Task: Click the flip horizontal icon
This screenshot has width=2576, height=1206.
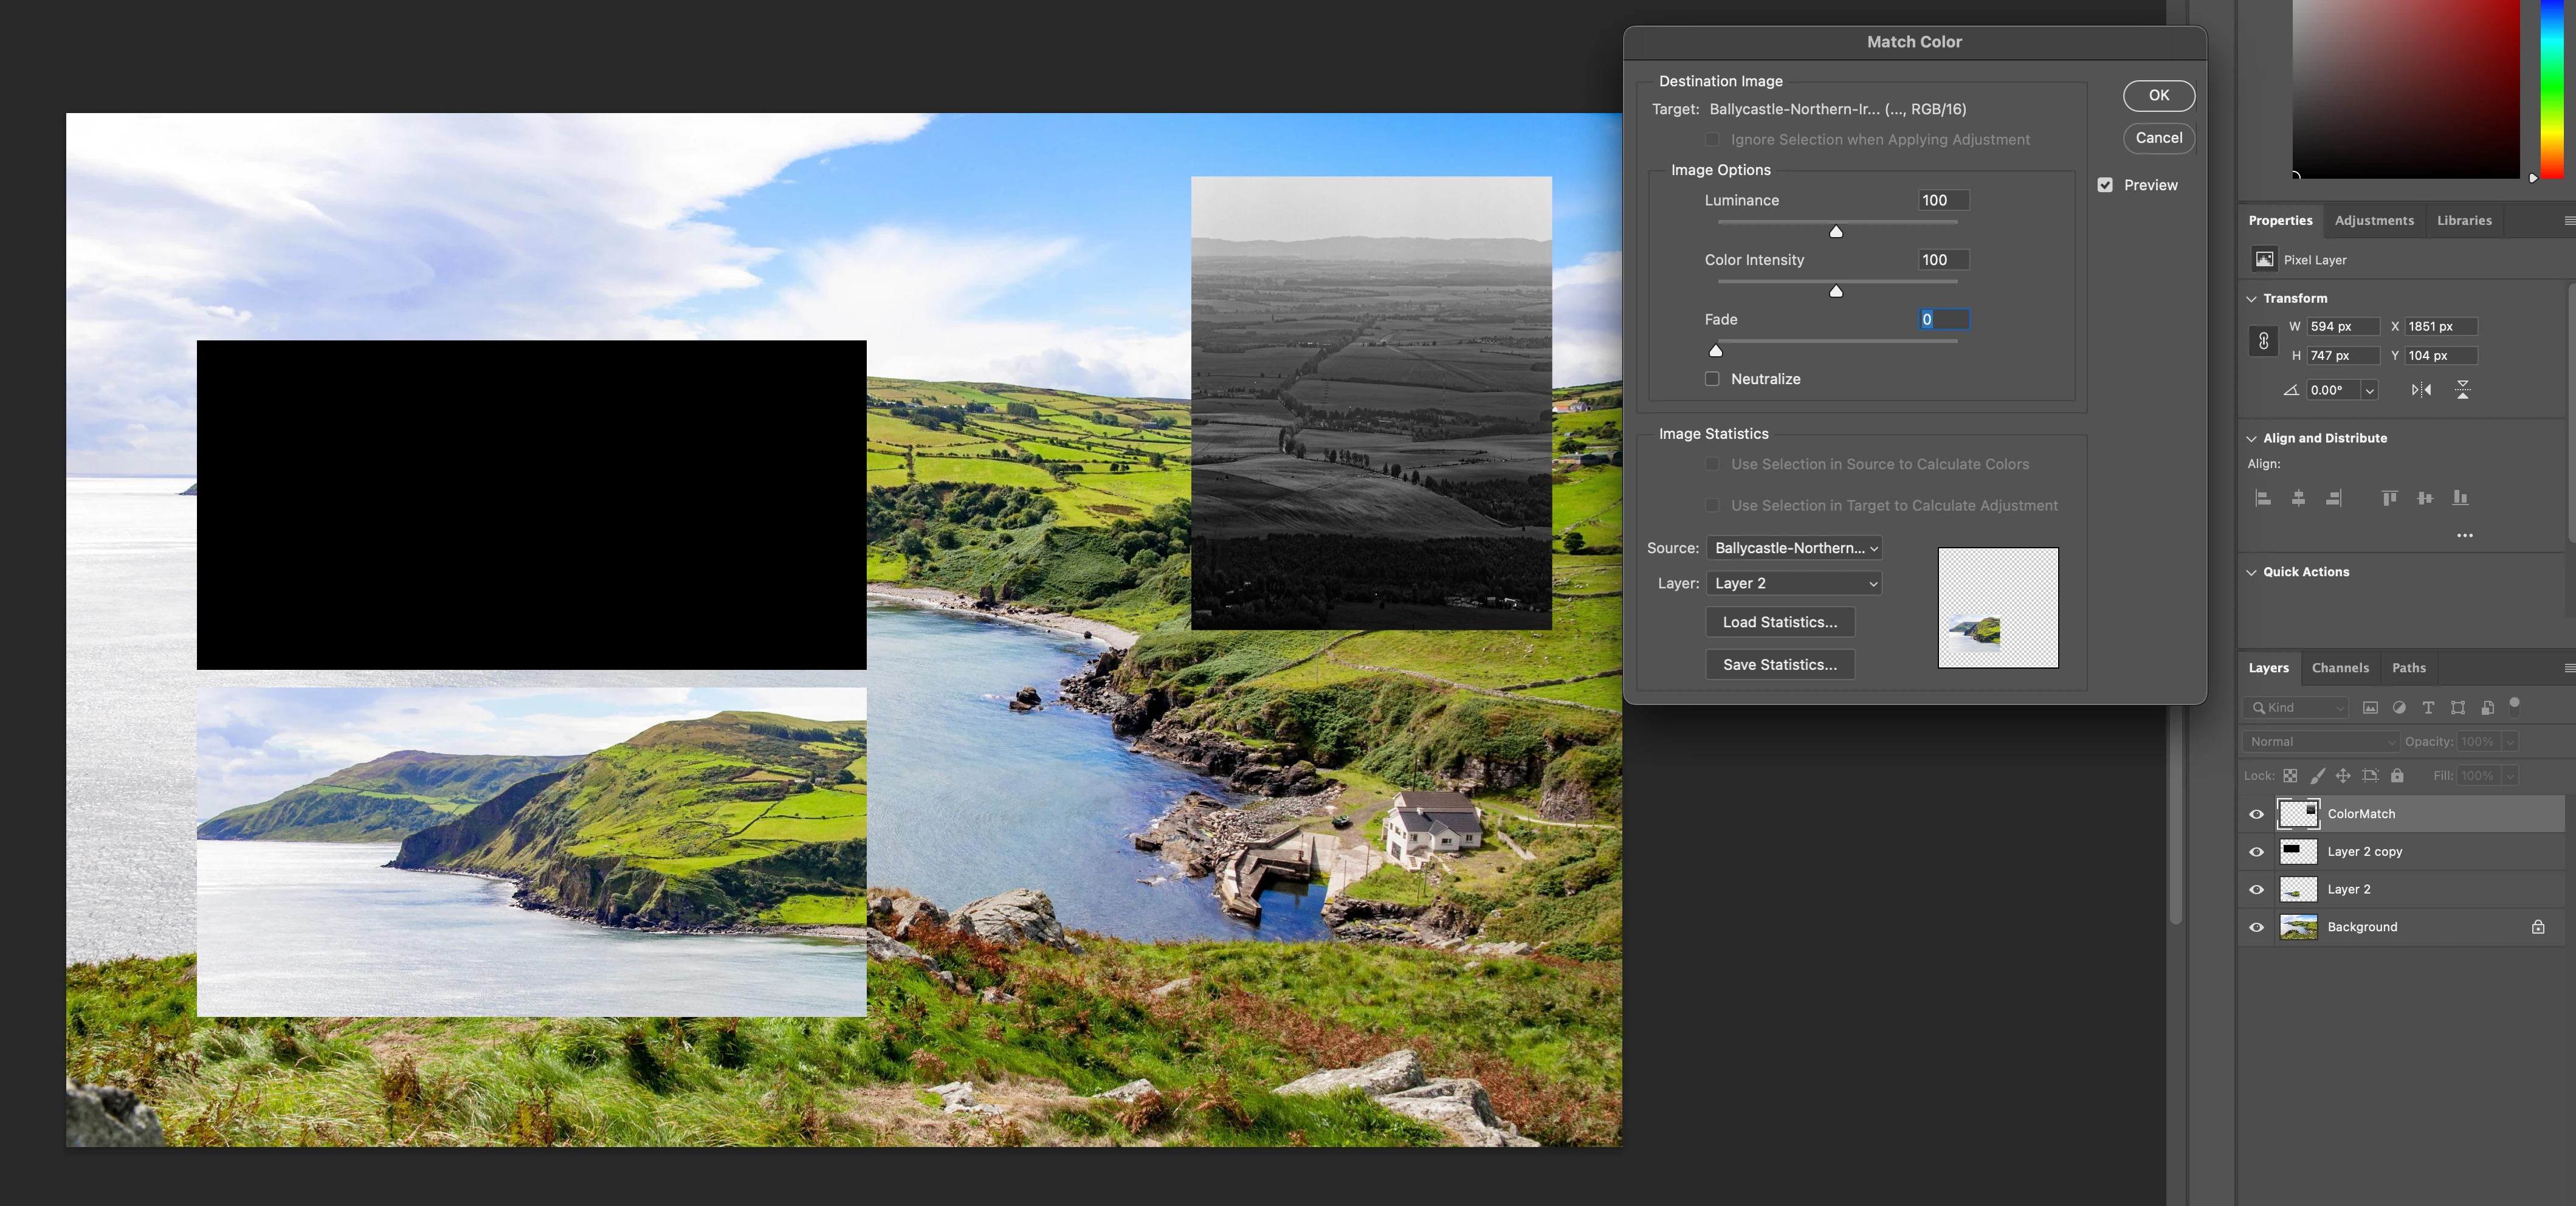Action: tap(2421, 390)
